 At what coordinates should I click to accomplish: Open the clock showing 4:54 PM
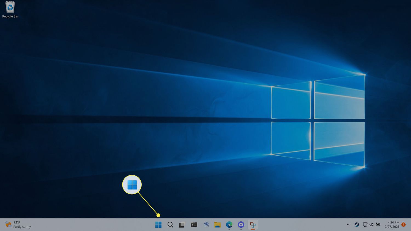coord(392,225)
